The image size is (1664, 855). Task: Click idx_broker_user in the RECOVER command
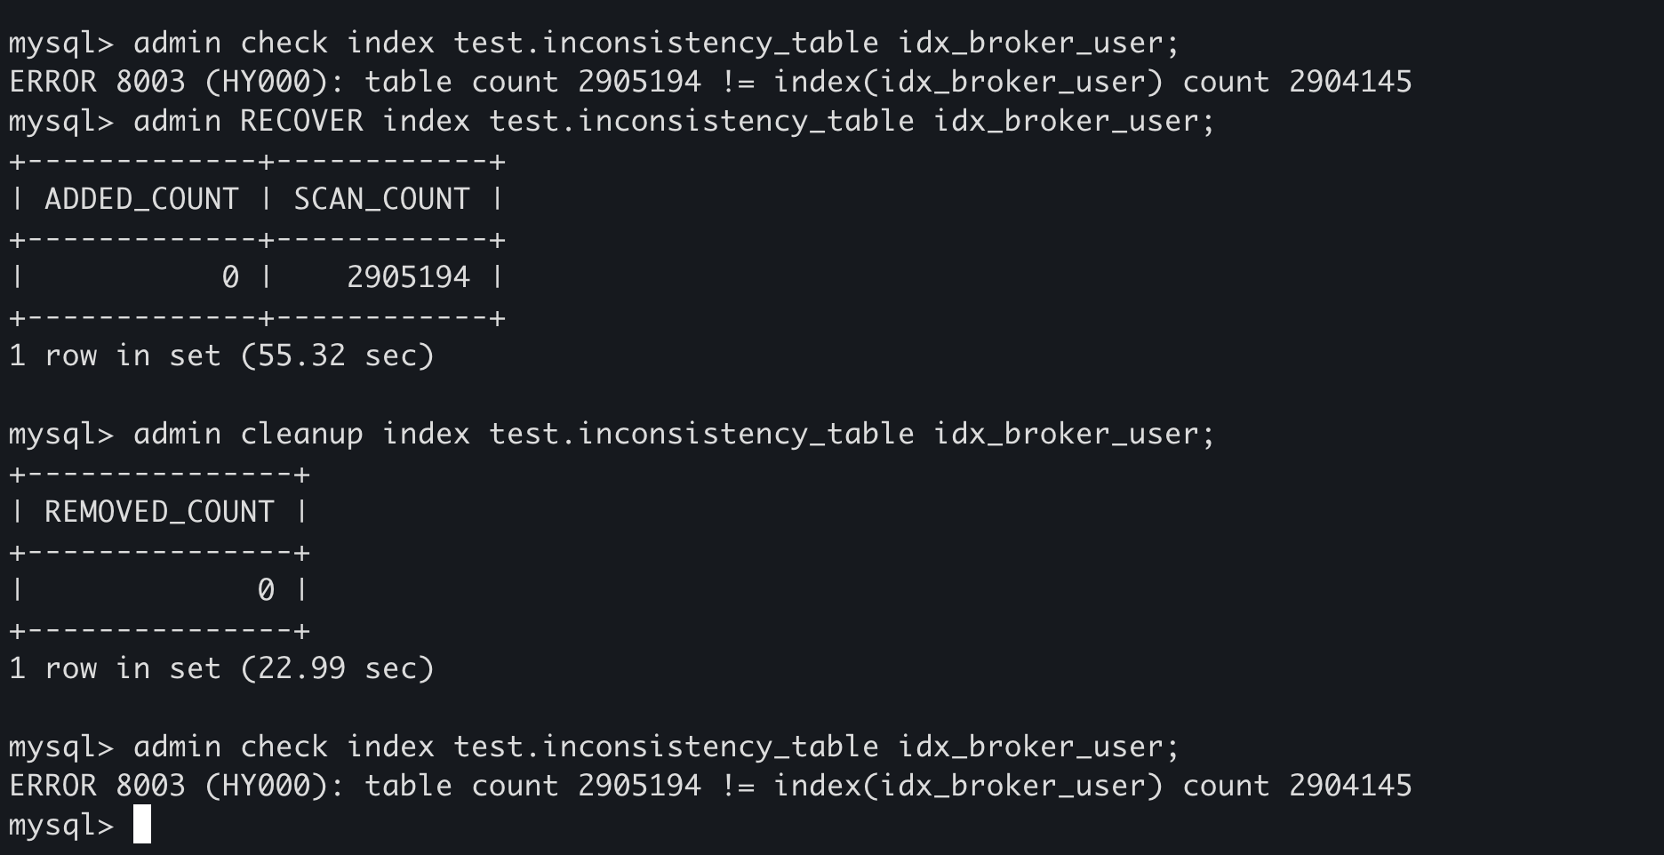1066,121
